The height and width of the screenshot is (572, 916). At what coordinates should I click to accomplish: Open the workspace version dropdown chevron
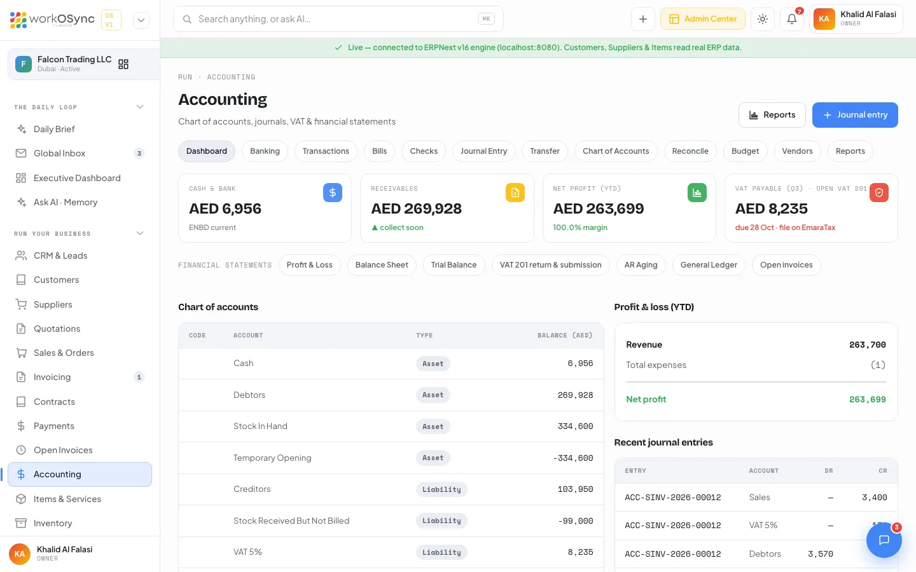pos(141,20)
